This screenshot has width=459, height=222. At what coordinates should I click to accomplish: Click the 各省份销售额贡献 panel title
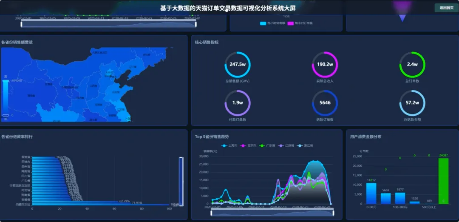tap(17, 42)
